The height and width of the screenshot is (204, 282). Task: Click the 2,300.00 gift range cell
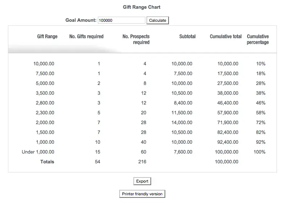[45, 113]
